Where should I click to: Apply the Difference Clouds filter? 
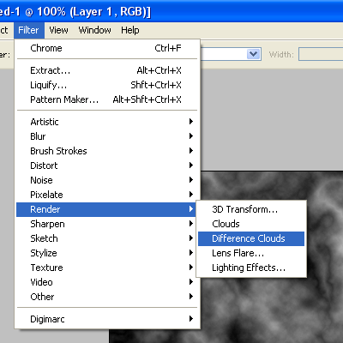251,238
